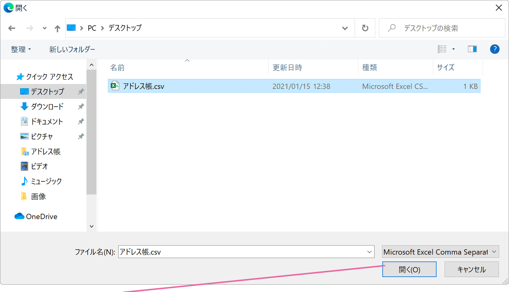Click the pin icon beside ドキュメント

[81, 122]
